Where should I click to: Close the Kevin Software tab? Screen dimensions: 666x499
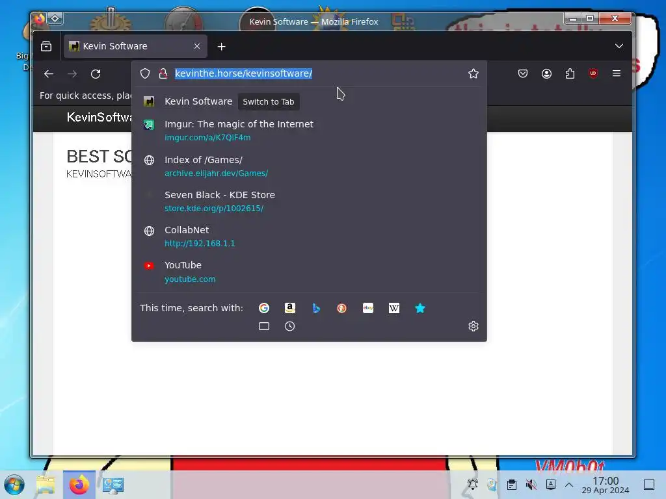click(196, 46)
